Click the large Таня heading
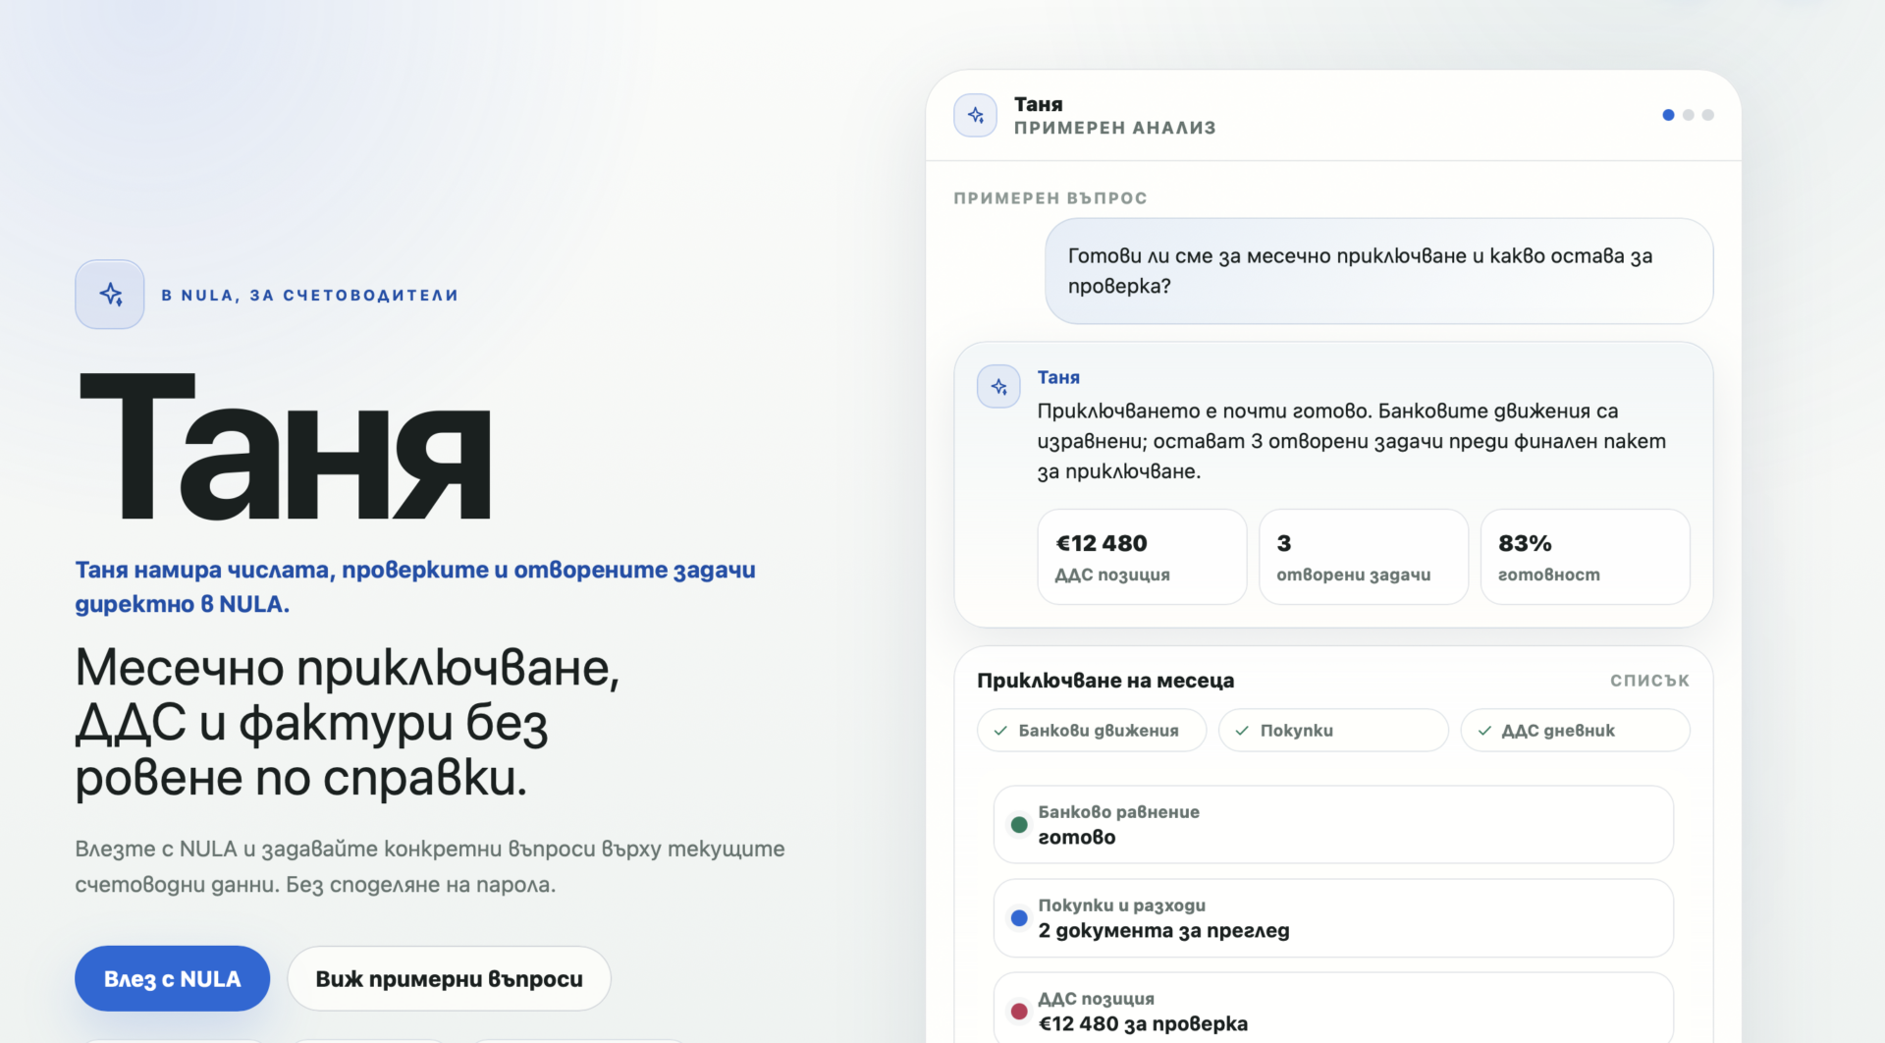Screen dimensions: 1885x1043 [x=284, y=447]
